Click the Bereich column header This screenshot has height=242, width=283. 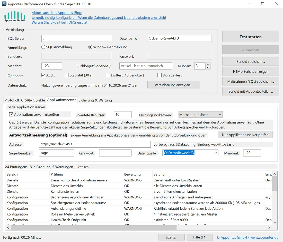tap(28, 174)
